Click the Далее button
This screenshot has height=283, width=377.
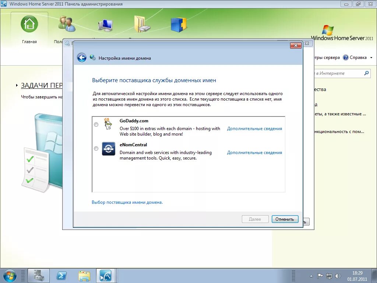[x=255, y=219]
